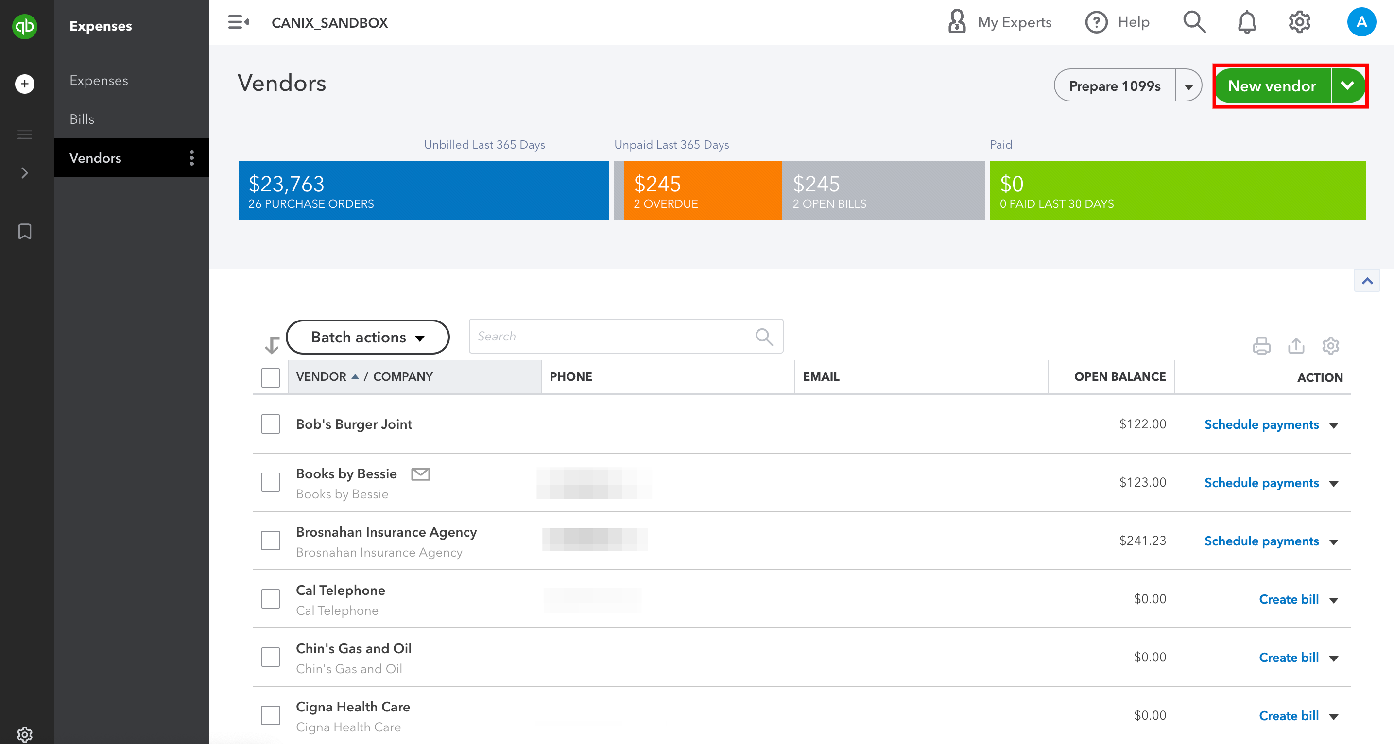Print the vendor list via printer icon
Viewport: 1394px width, 744px height.
1261,345
